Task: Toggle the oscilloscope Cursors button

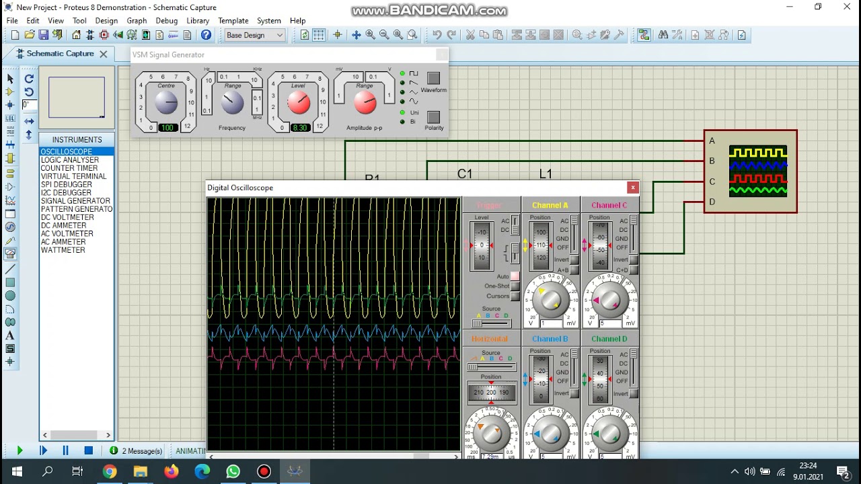Action: click(515, 296)
